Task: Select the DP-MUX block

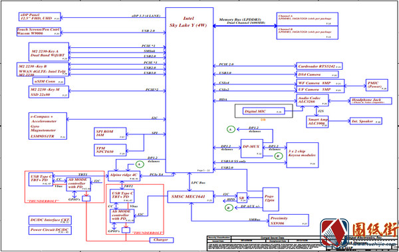Action: [251, 148]
